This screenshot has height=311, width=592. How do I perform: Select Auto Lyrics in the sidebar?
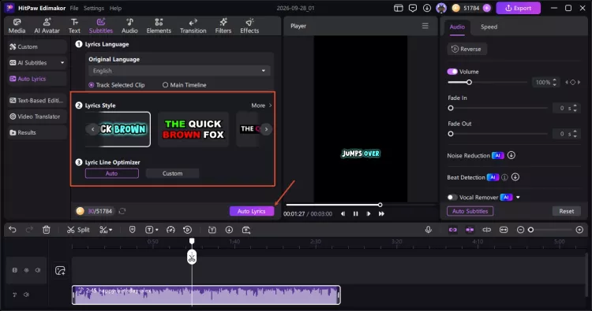point(37,79)
